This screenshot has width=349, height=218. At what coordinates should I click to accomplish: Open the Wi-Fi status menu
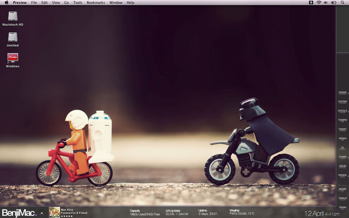pos(319,3)
